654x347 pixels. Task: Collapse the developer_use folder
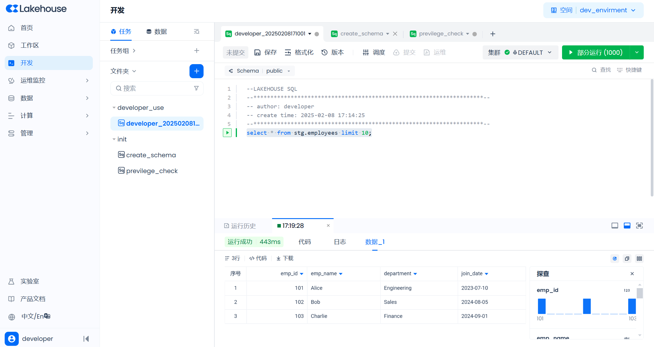(x=114, y=108)
